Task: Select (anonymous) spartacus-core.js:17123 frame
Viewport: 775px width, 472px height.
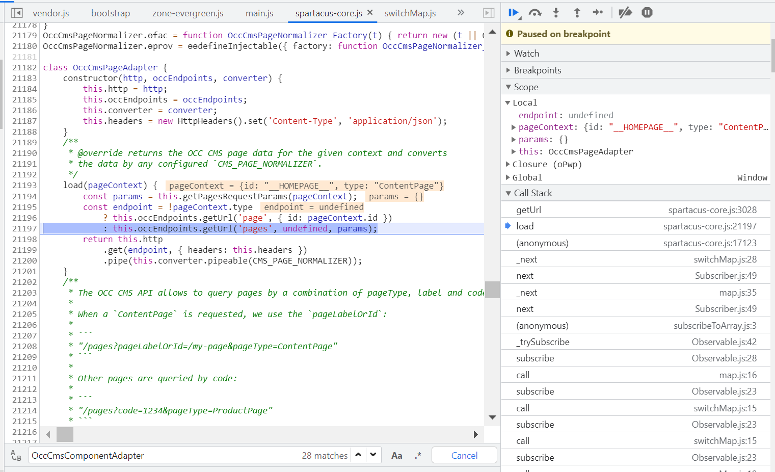Action: [x=636, y=243]
